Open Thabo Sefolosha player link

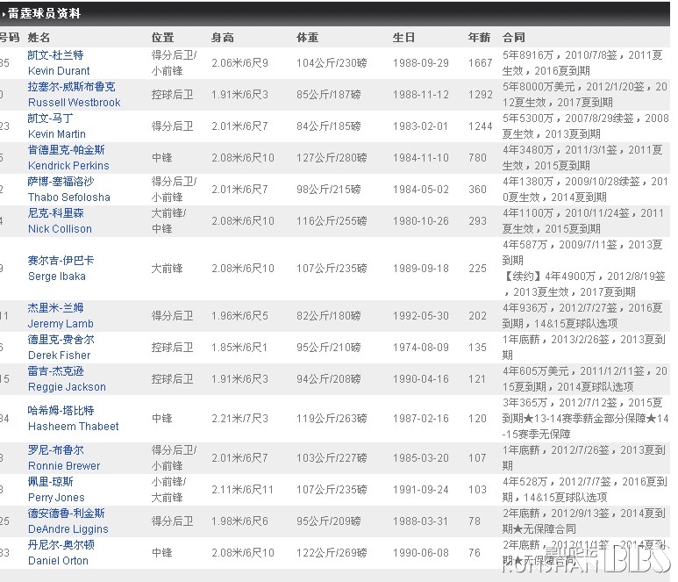(69, 197)
